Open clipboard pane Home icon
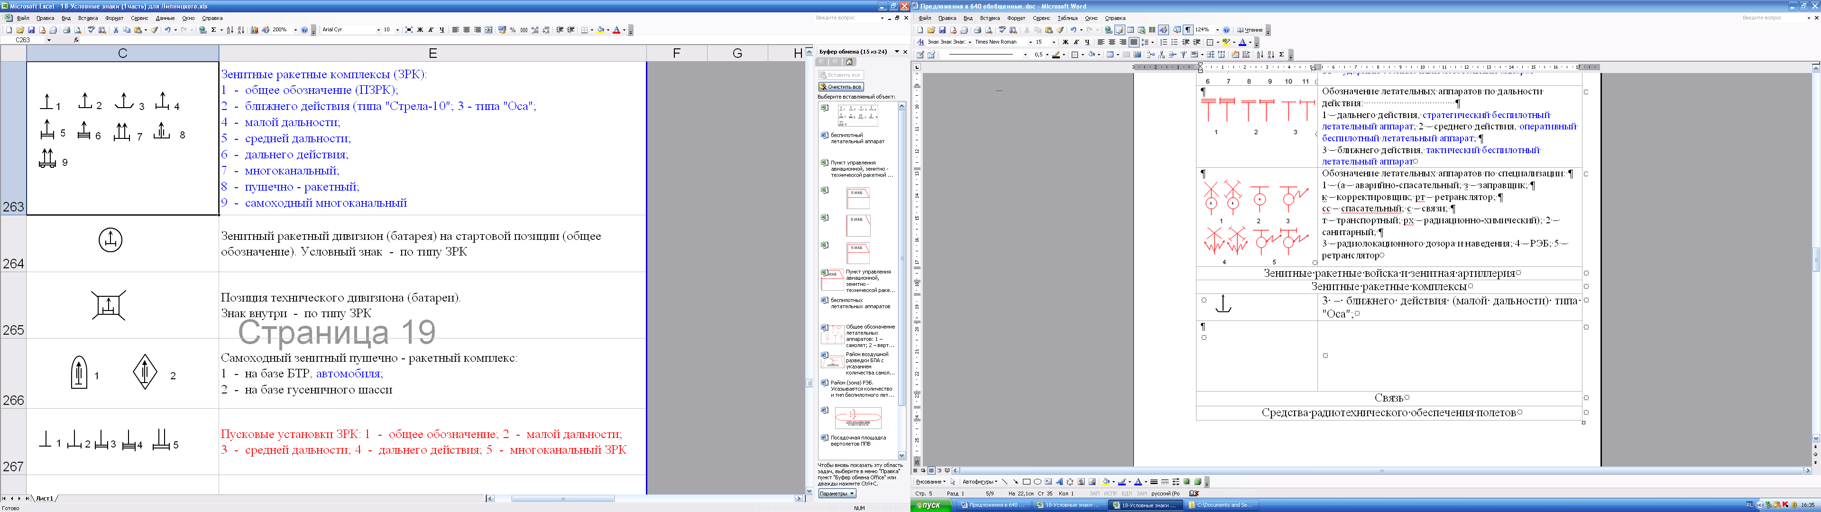Screen dimensions: 1821x512 coord(850,62)
